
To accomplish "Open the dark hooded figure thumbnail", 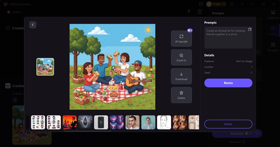I will [x=85, y=122].
